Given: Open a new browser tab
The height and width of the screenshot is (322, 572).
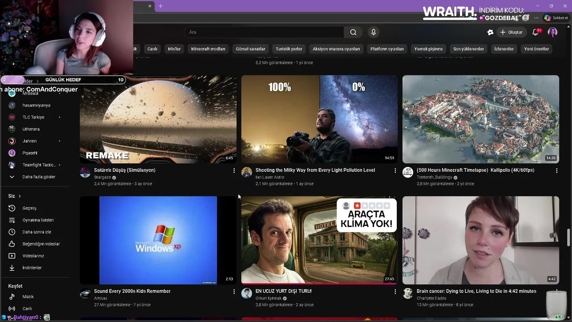Looking at the screenshot, I should (160, 6).
